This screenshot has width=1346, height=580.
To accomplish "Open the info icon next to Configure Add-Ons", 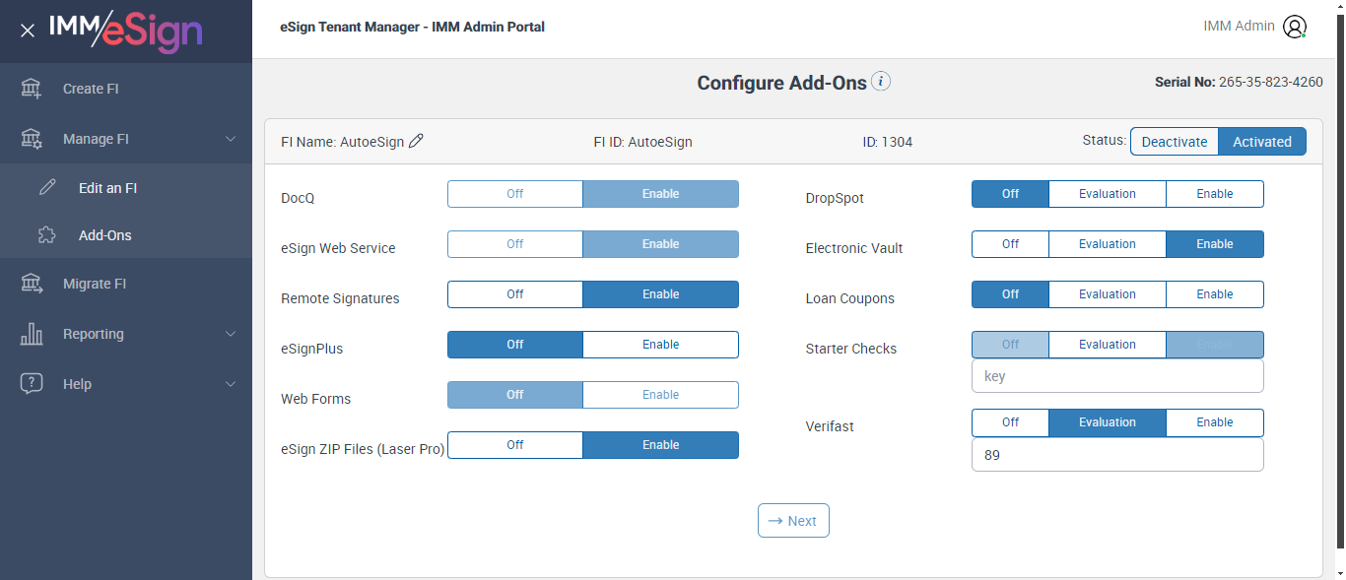I will point(881,82).
